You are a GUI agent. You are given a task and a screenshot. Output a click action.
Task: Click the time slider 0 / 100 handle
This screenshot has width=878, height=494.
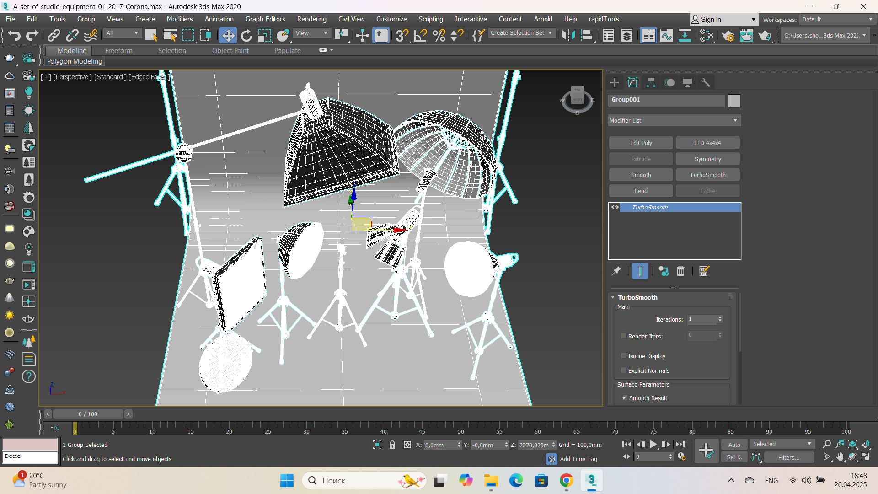pos(88,414)
